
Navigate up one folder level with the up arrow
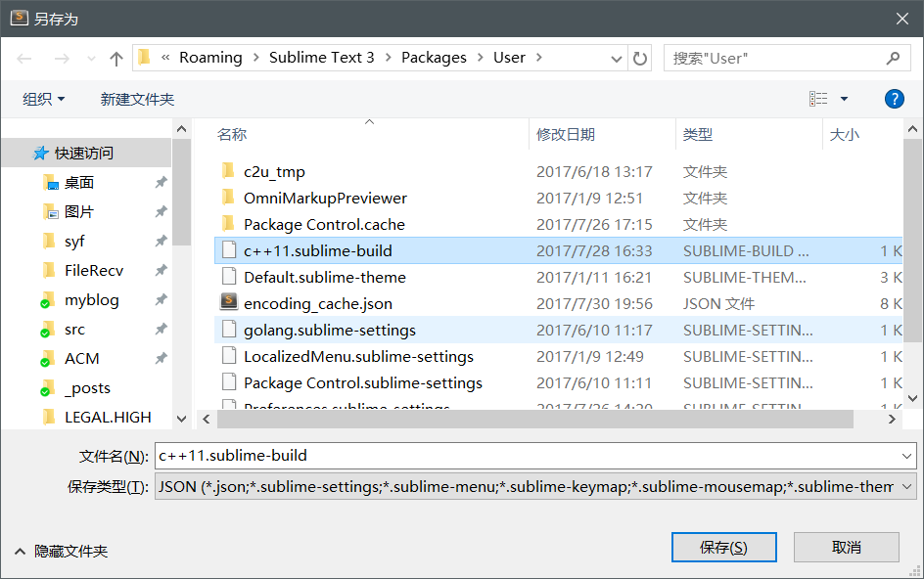pyautogui.click(x=115, y=58)
